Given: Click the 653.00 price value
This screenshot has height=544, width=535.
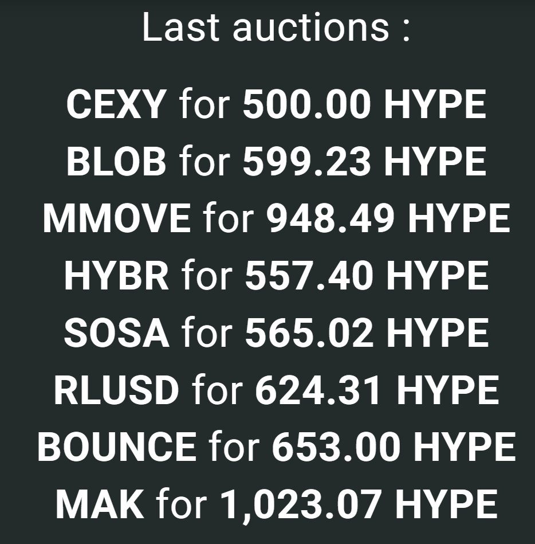Looking at the screenshot, I should point(336,447).
